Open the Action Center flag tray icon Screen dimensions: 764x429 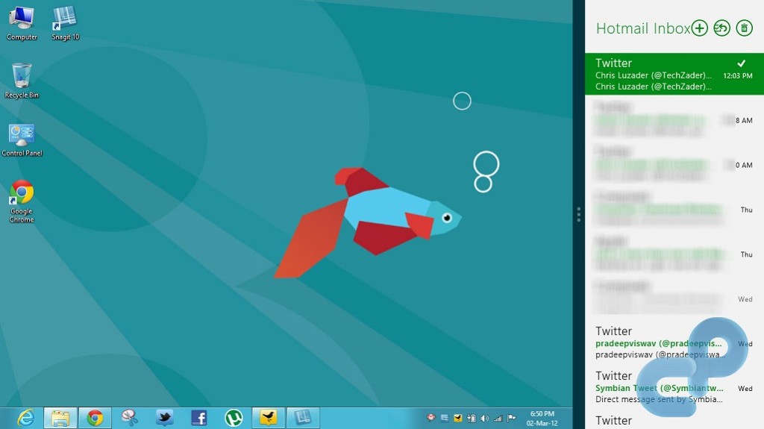point(511,418)
